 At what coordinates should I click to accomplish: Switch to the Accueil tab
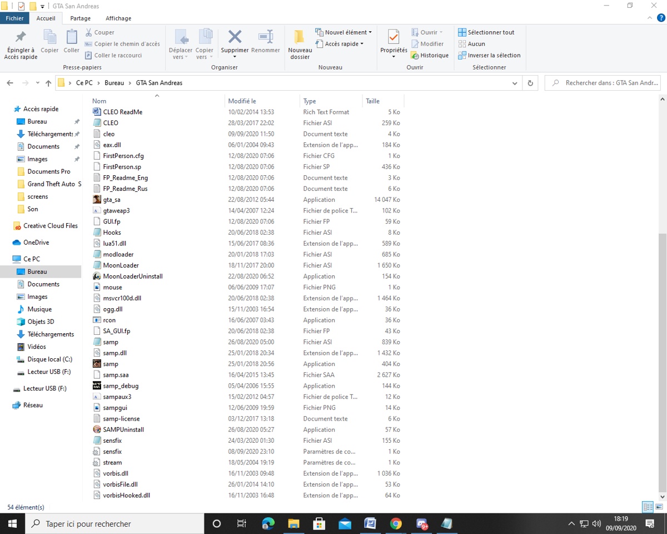(x=46, y=18)
